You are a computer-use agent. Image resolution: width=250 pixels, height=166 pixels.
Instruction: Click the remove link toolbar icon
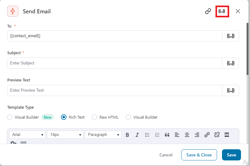[217, 135]
